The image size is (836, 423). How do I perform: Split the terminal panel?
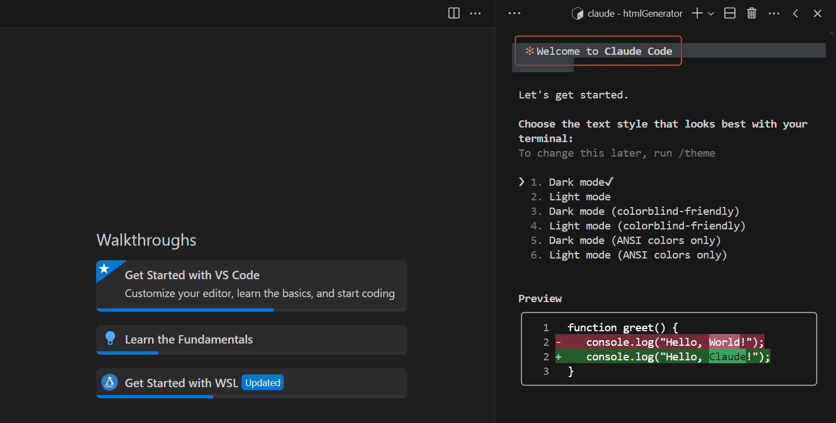point(730,13)
